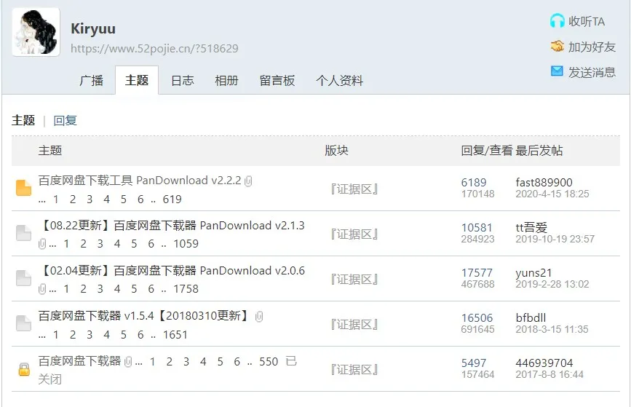The height and width of the screenshot is (407, 631).
Task: Open page 4 of PanDownload v2.0.6 thread
Action: pyautogui.click(x=117, y=288)
